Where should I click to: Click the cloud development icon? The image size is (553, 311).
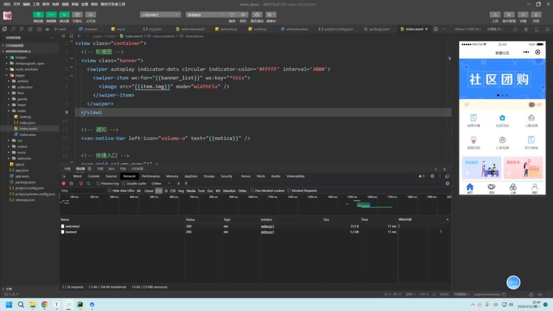click(x=90, y=15)
